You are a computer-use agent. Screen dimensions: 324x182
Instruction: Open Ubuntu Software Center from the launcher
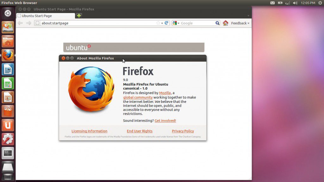(x=8, y=111)
